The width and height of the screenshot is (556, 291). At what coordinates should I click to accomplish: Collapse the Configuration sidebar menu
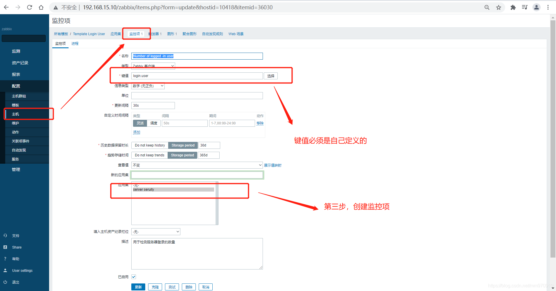pos(16,86)
